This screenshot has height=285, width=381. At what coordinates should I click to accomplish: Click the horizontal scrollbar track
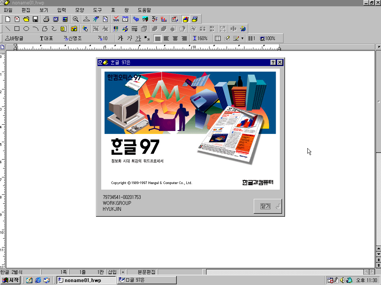[x=285, y=272]
